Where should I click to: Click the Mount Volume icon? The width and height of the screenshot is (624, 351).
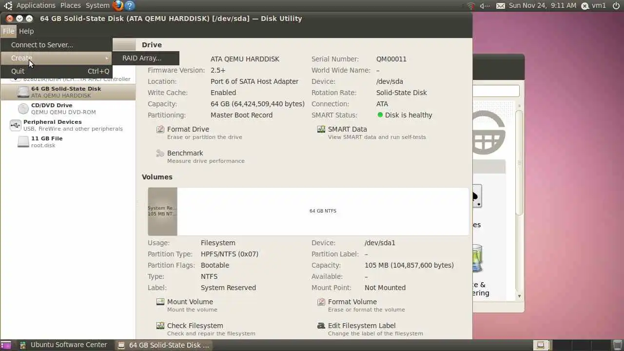click(160, 302)
